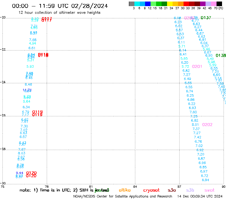Select the cyan 5.71 wave height
The image size is (226, 199).
click(182, 46)
